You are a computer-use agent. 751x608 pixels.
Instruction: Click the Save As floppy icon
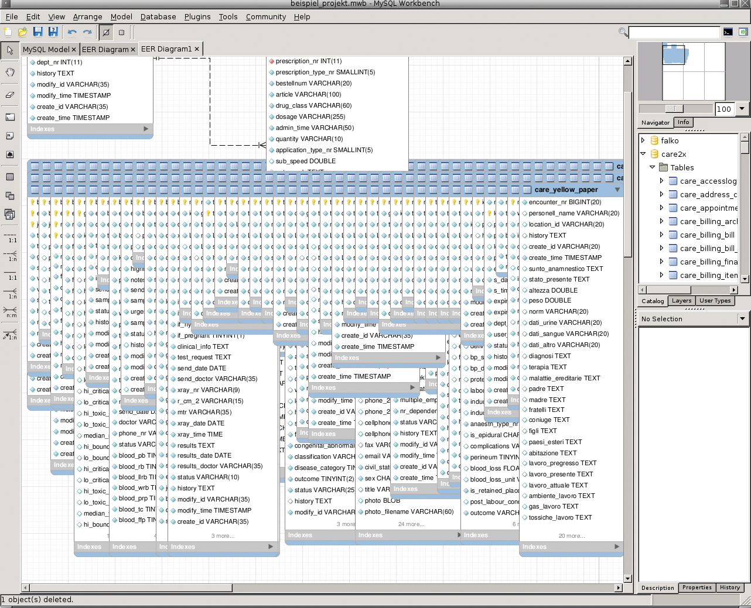pyautogui.click(x=53, y=32)
